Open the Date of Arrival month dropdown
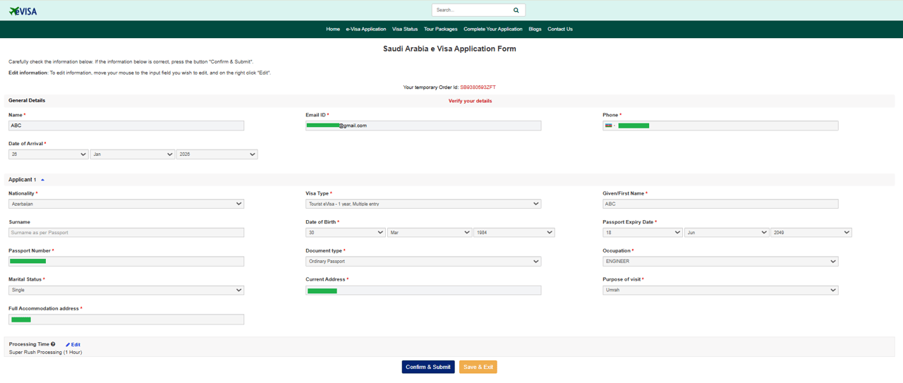Viewport: 903px width, 383px height. pyautogui.click(x=132, y=154)
